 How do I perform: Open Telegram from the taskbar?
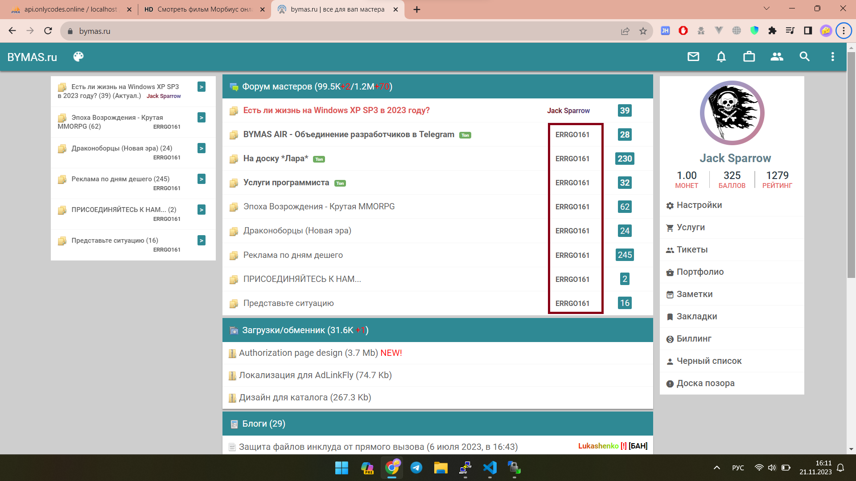click(x=416, y=468)
